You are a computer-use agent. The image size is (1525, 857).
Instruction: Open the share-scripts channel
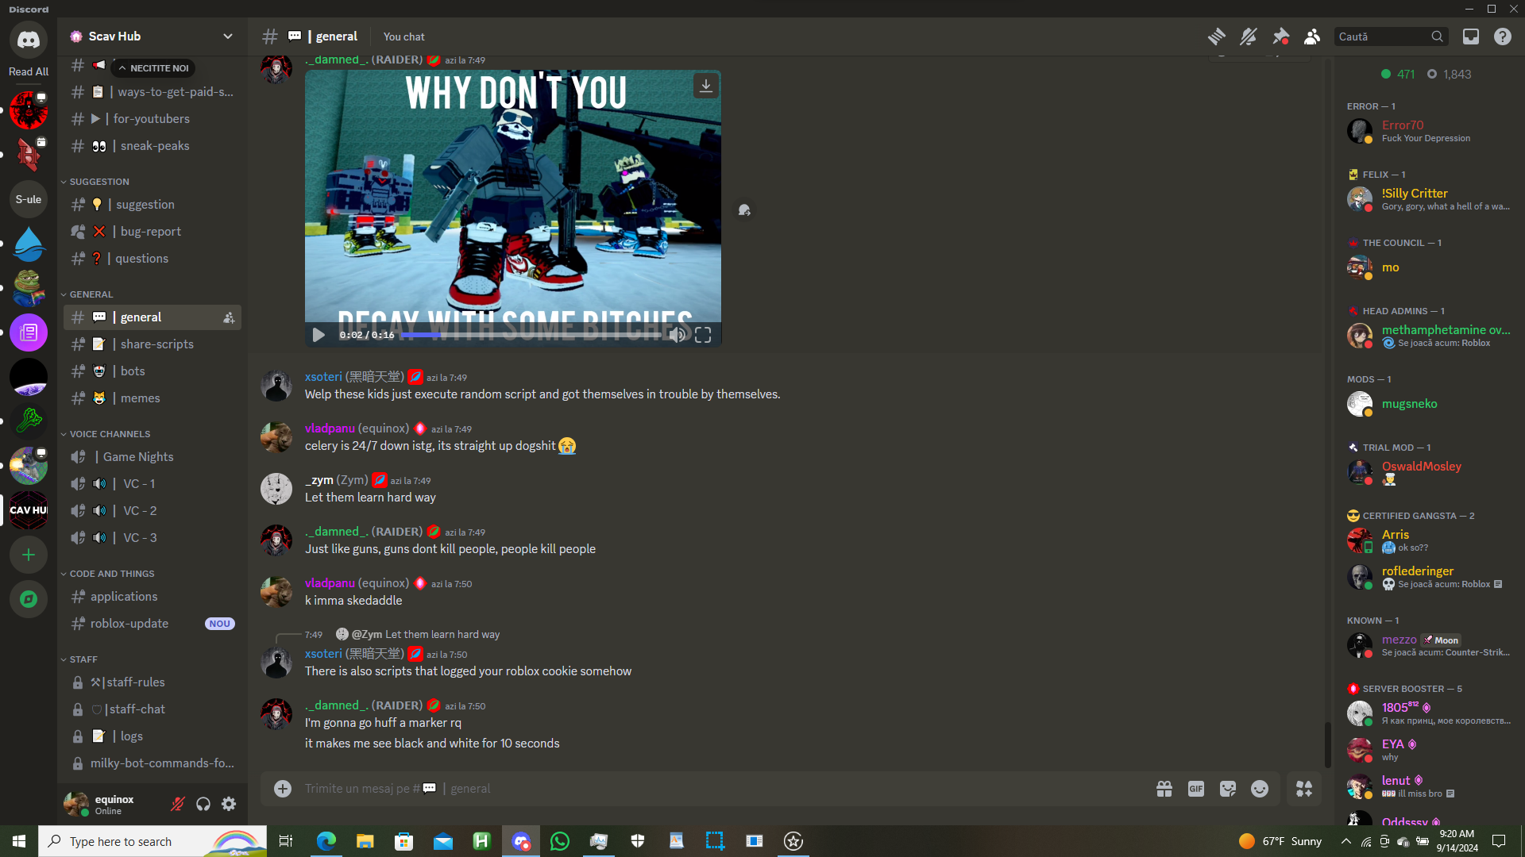point(156,344)
